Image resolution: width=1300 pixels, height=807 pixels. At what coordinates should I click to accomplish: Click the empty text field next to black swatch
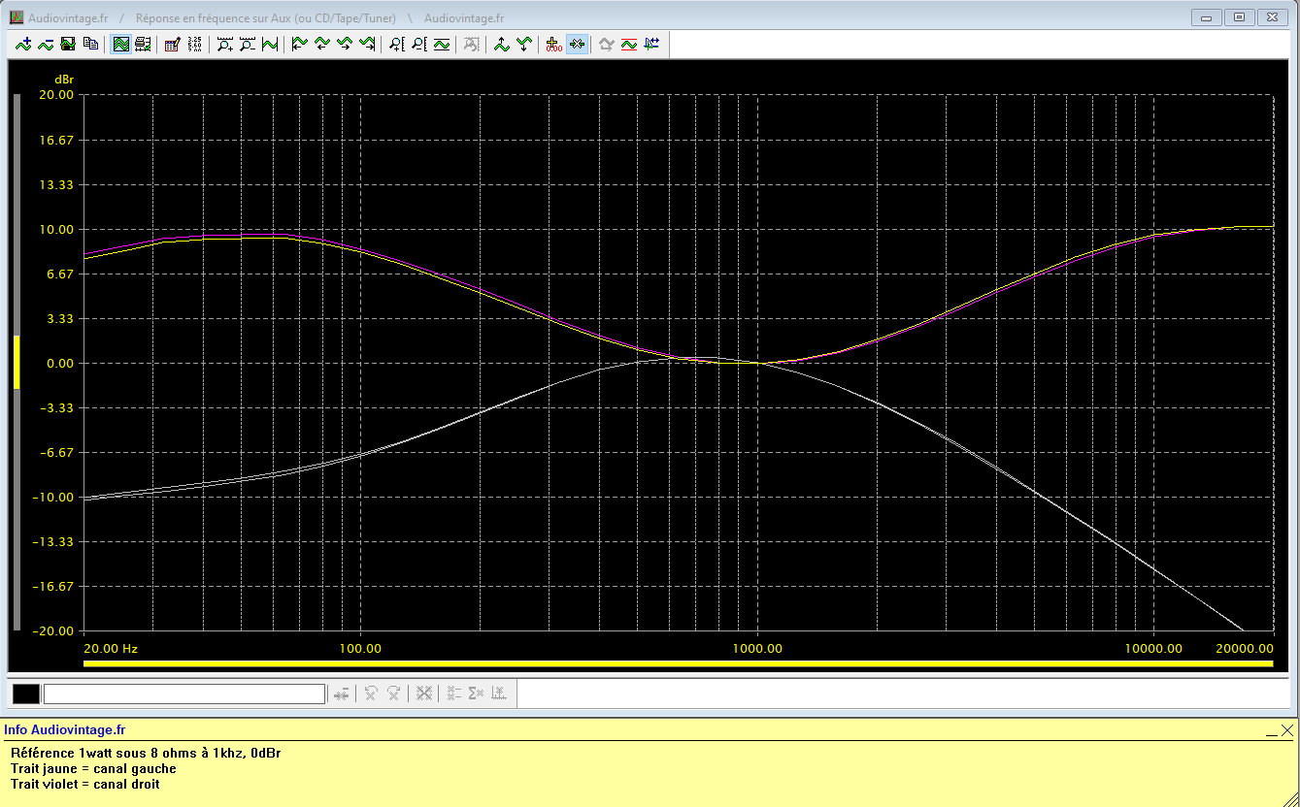(184, 694)
